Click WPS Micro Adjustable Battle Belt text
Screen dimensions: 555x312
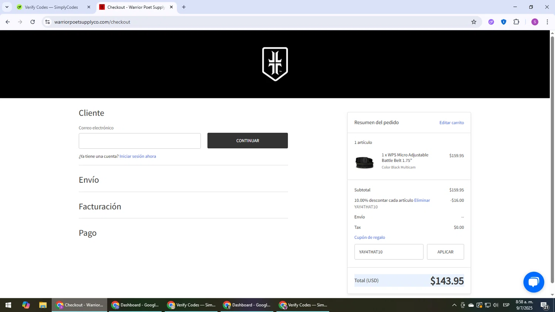(x=405, y=157)
